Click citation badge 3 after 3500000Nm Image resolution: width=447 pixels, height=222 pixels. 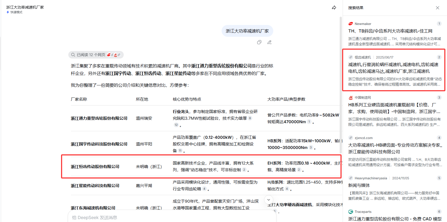311,147
